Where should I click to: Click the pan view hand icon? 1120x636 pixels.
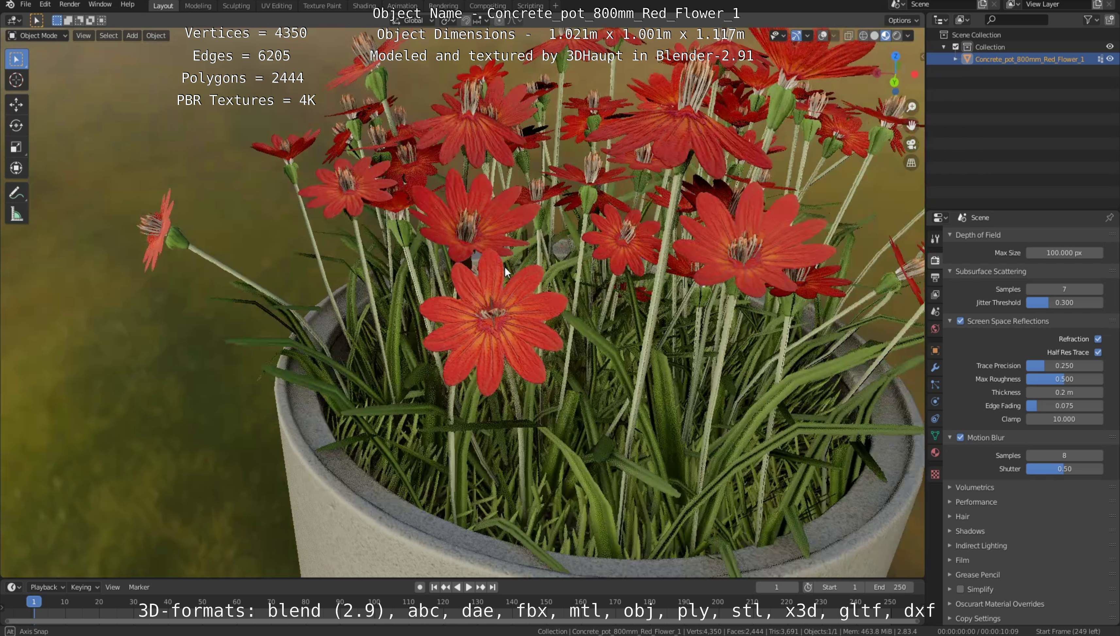pyautogui.click(x=911, y=126)
